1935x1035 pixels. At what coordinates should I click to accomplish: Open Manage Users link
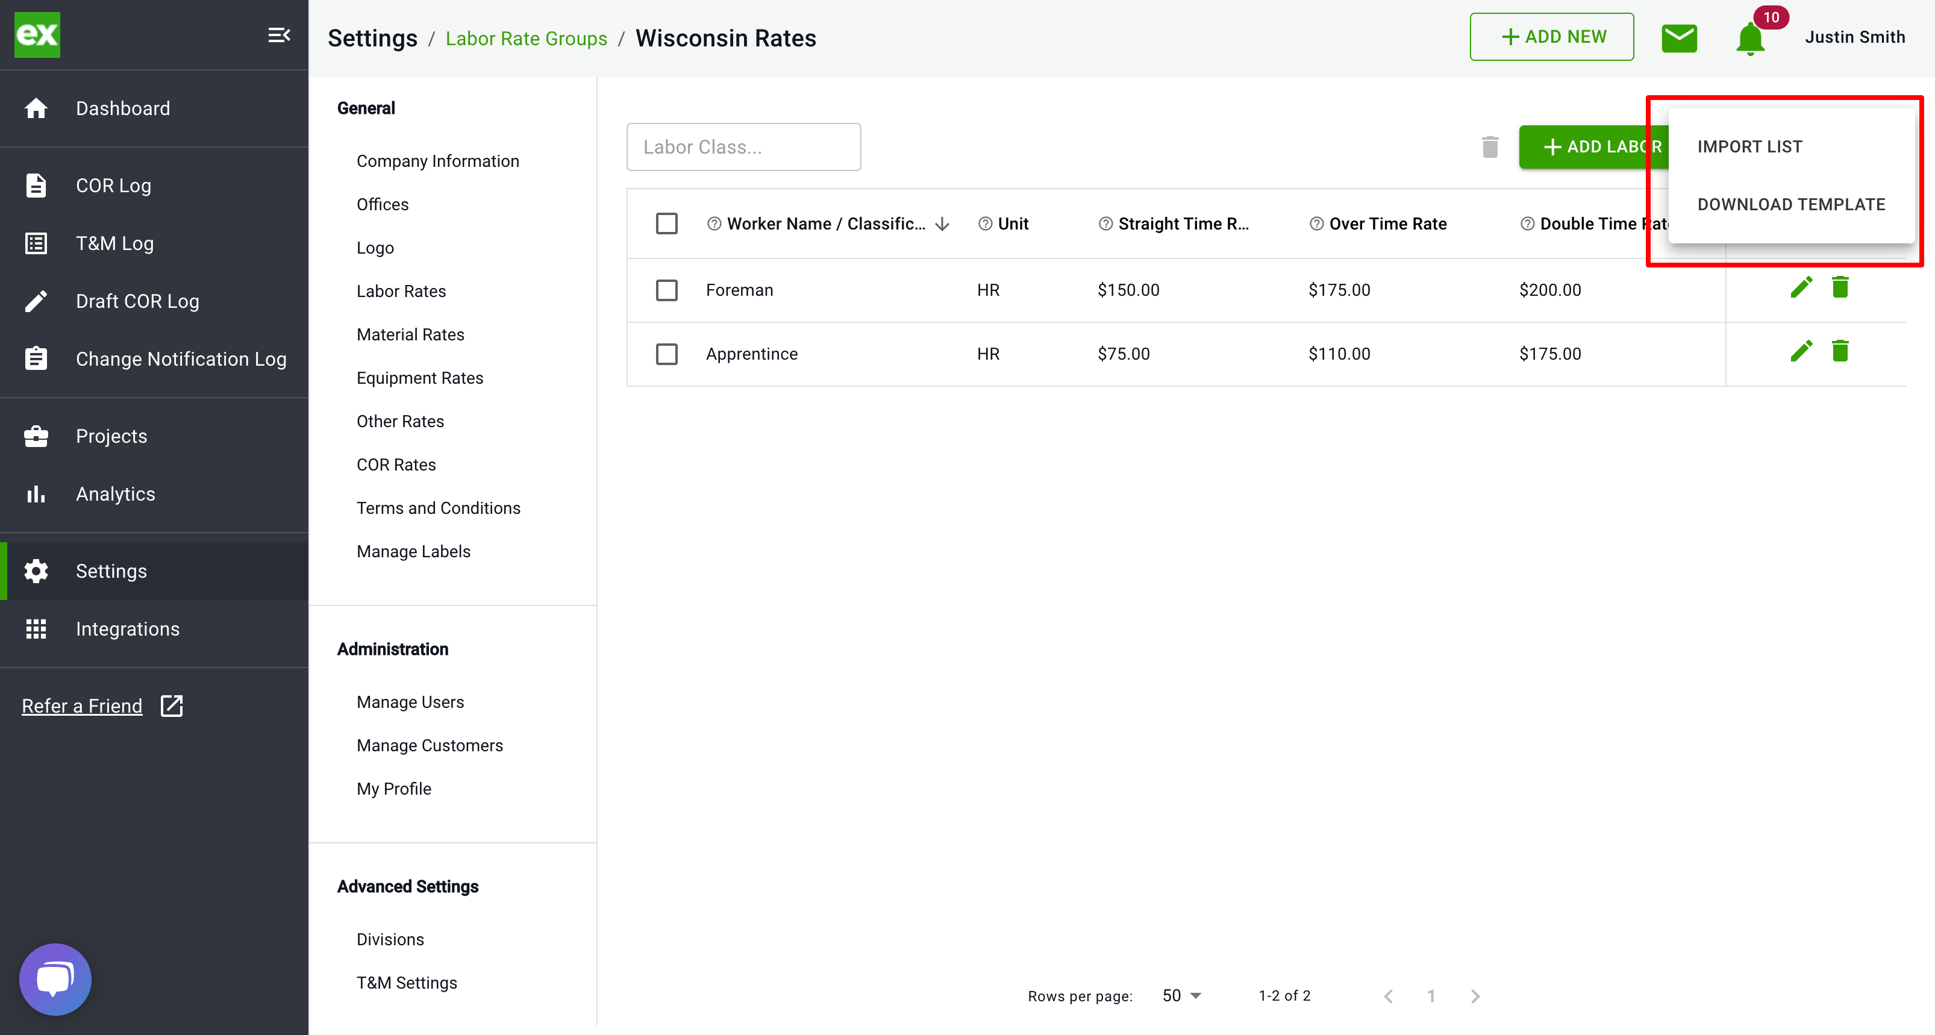[x=410, y=701]
